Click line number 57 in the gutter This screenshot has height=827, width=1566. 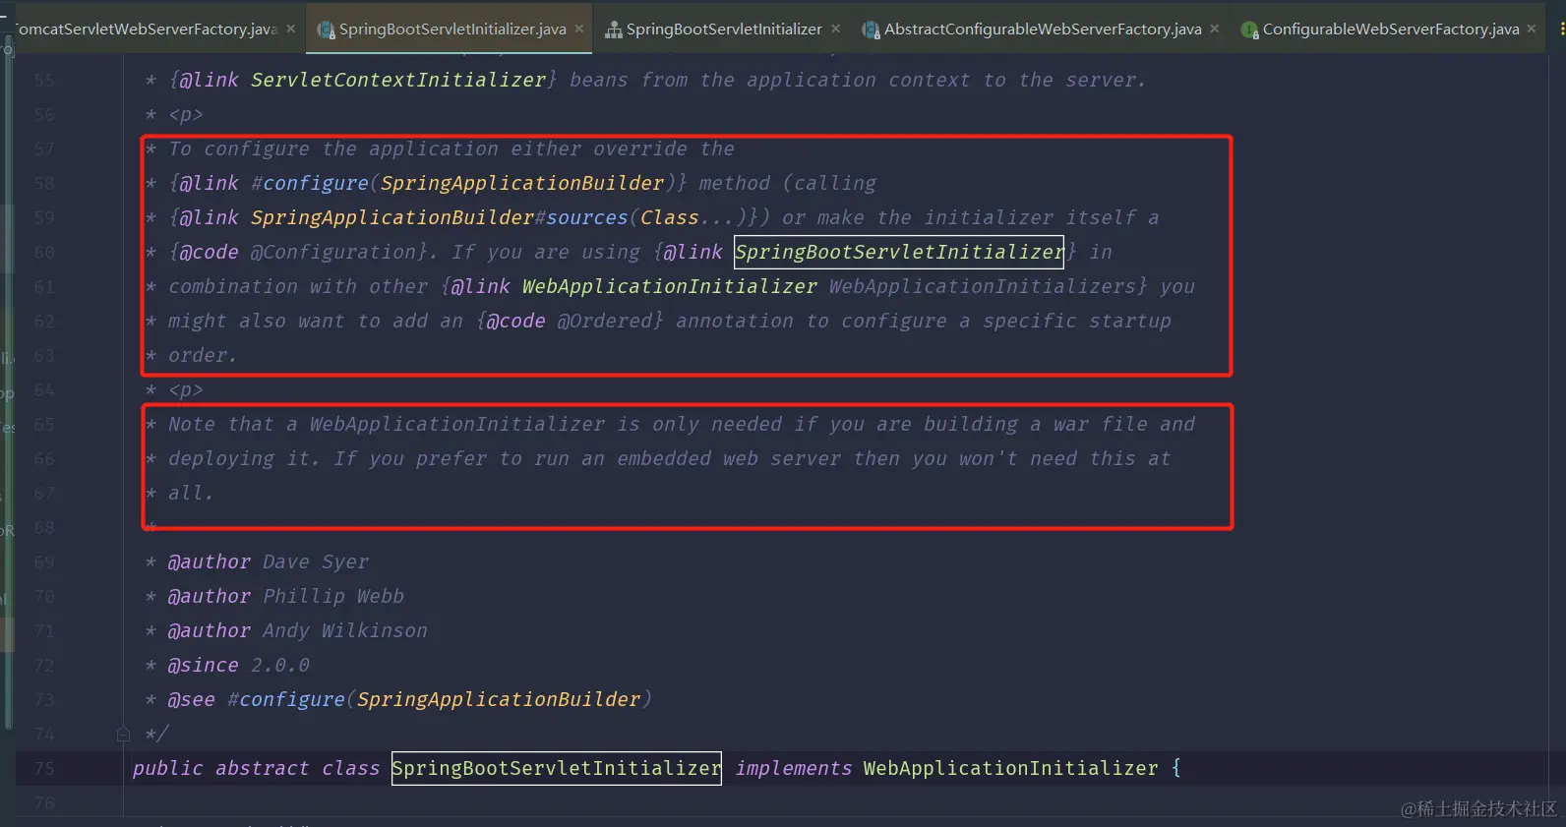44,148
